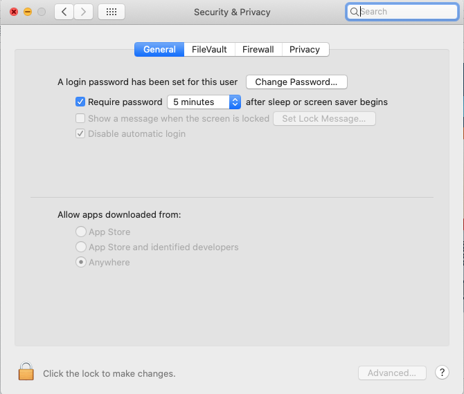The height and width of the screenshot is (394, 464).
Task: Go forward using the right chevron
Action: pos(83,12)
